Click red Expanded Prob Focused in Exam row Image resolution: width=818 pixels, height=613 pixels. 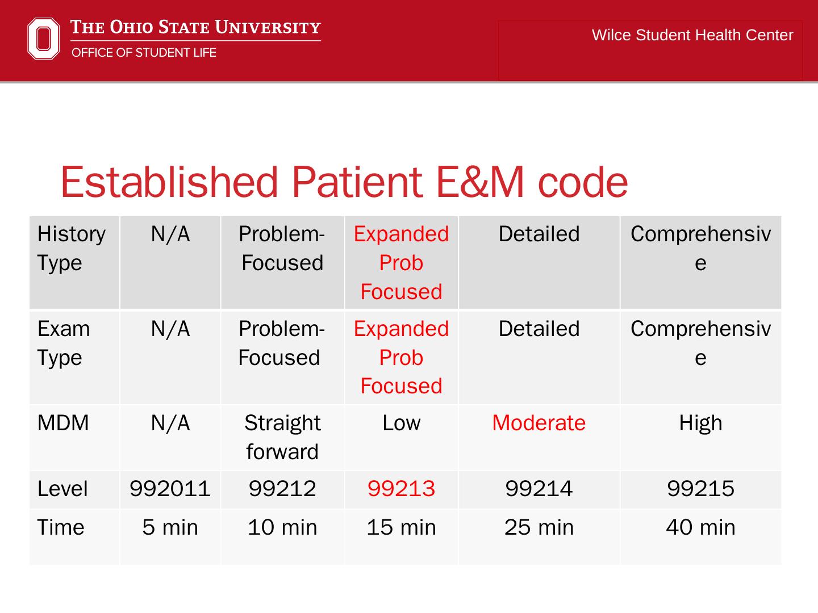click(401, 358)
